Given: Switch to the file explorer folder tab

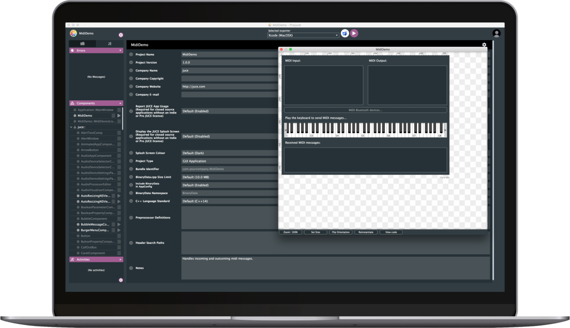Looking at the screenshot, I should click(82, 44).
